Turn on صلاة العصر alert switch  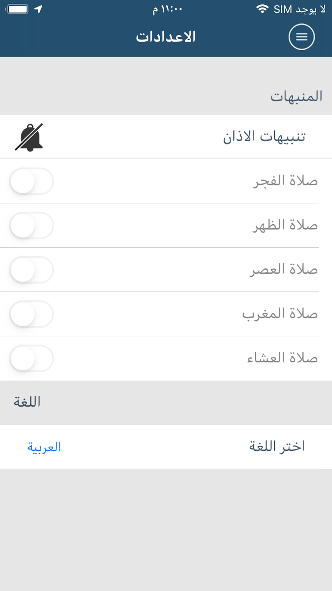click(32, 270)
